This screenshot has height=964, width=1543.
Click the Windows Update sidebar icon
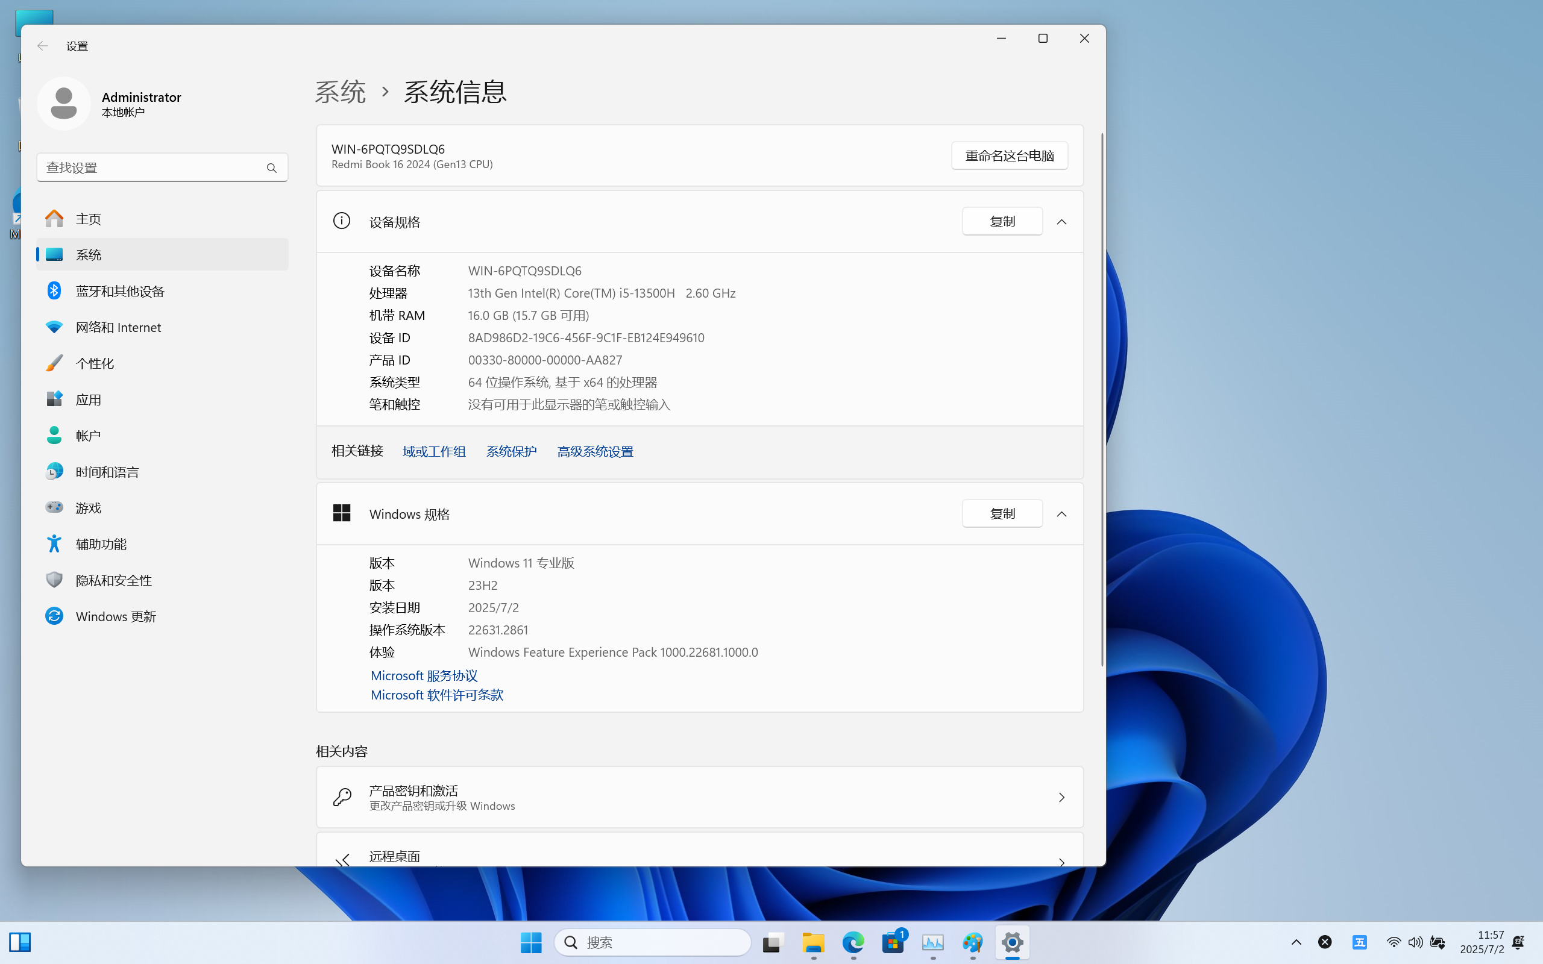[x=54, y=616]
